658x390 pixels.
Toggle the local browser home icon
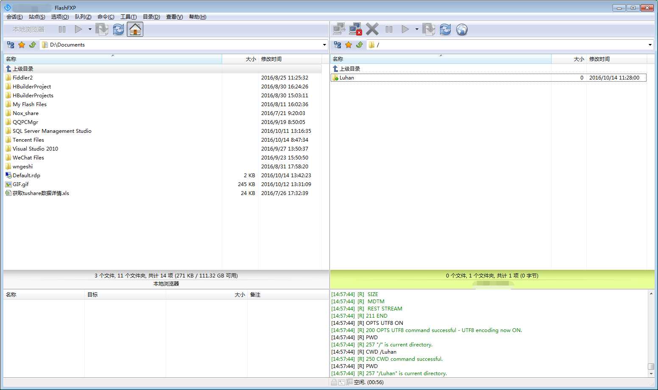[x=135, y=30]
